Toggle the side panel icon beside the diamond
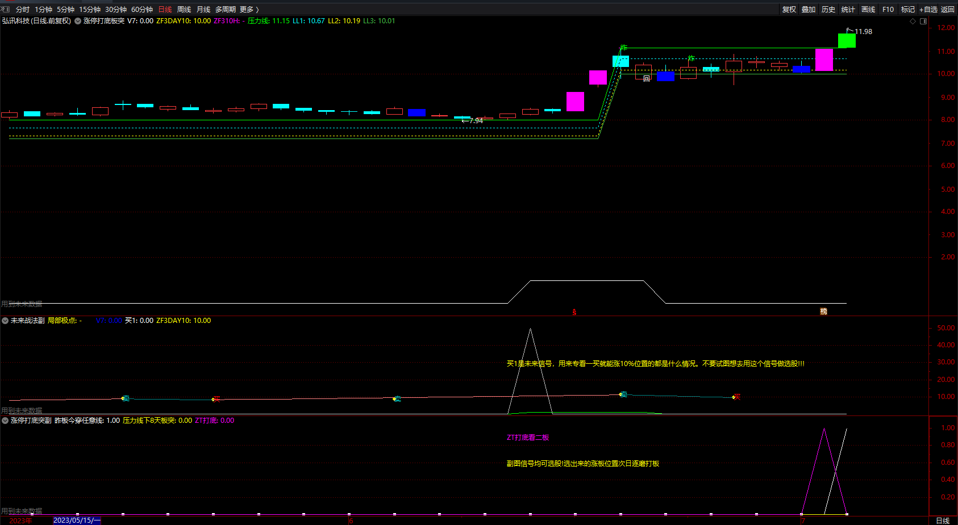958x525 pixels. 923,21
